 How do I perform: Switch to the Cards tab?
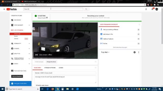[61, 68]
